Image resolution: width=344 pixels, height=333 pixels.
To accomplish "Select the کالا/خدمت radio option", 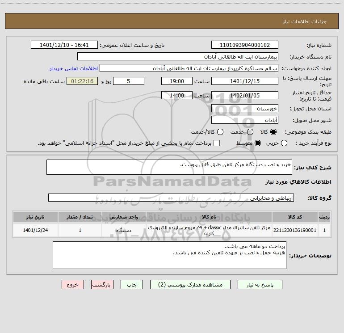I will tap(220, 132).
